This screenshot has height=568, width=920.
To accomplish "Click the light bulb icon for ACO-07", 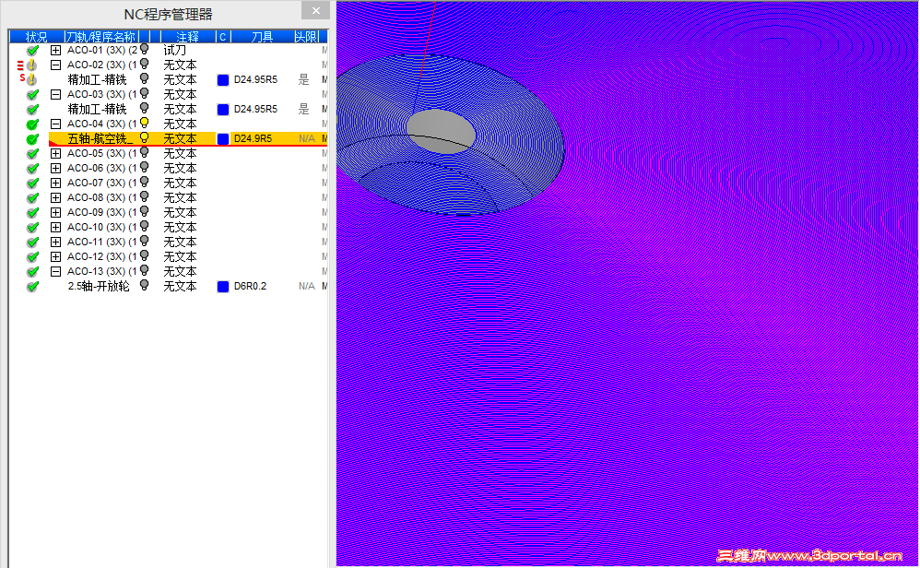I will point(145,182).
